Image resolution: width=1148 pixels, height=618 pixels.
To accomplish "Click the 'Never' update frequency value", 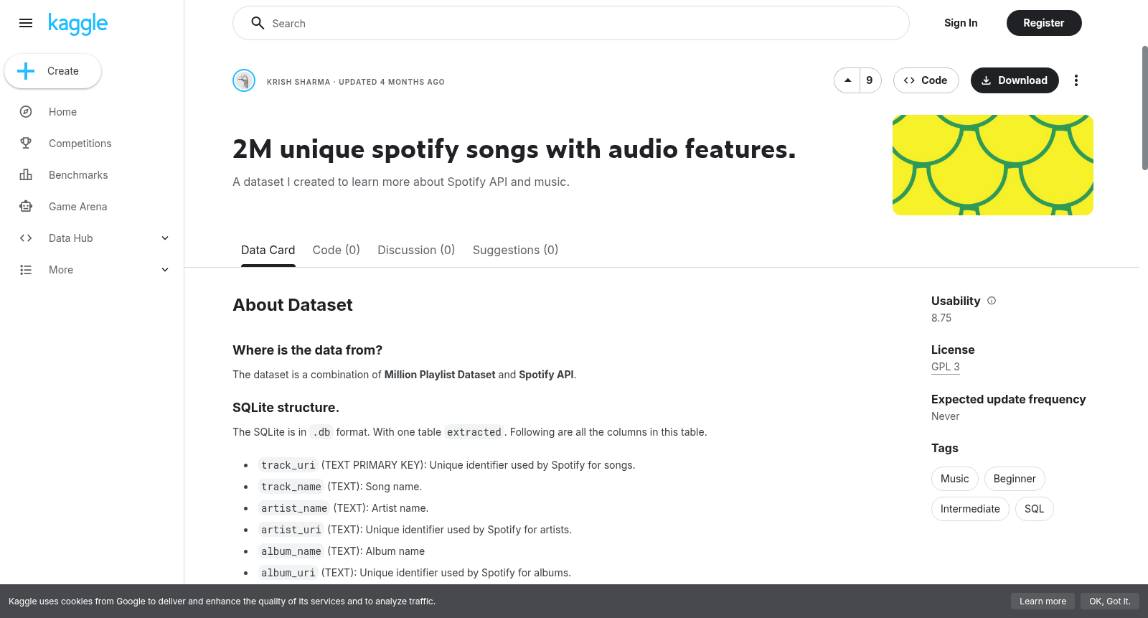I will 945,416.
